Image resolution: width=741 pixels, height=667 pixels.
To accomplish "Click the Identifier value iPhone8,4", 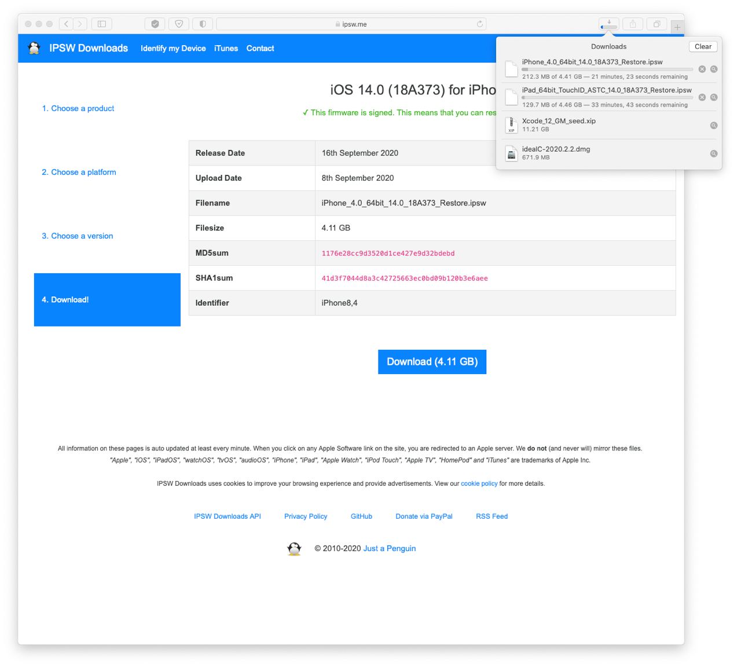I will click(x=339, y=303).
